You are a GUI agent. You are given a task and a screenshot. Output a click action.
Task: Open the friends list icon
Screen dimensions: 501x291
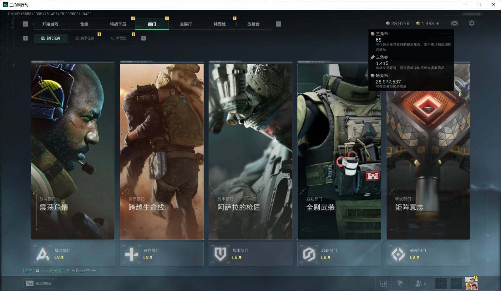coord(418,283)
